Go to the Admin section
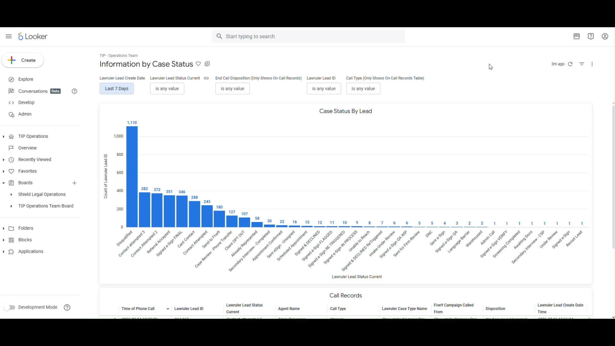 (25, 114)
